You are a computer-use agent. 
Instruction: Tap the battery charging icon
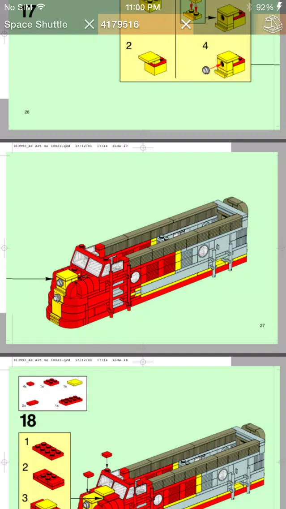pyautogui.click(x=279, y=7)
